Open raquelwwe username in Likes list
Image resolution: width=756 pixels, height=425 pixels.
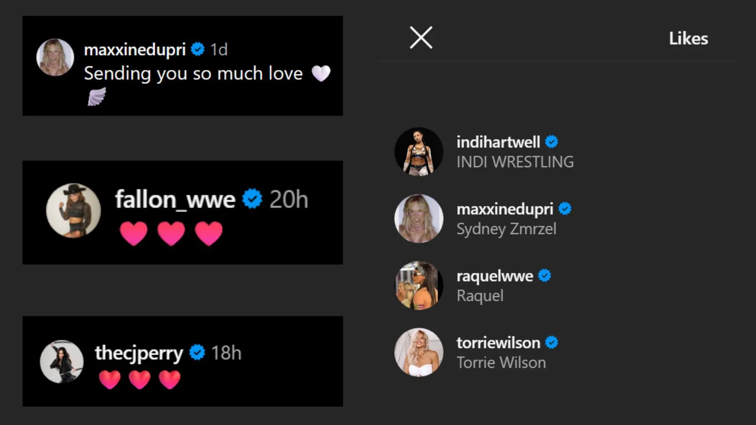tap(495, 276)
